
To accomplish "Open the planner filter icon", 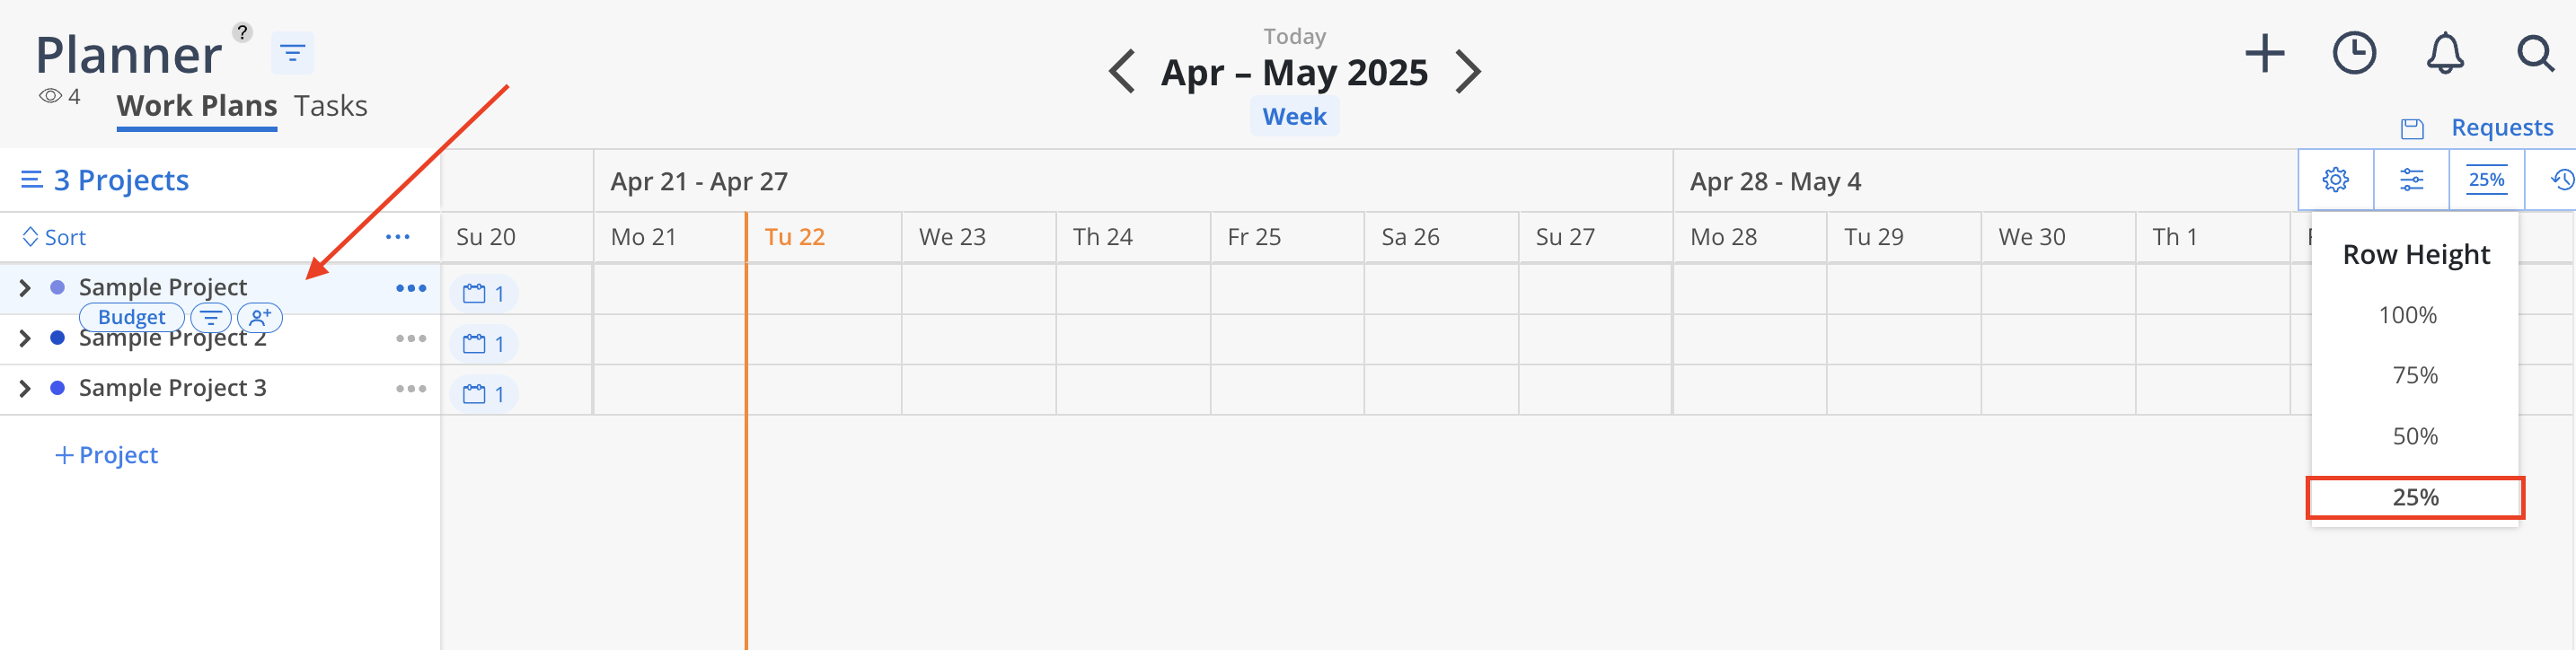I will click(x=292, y=53).
